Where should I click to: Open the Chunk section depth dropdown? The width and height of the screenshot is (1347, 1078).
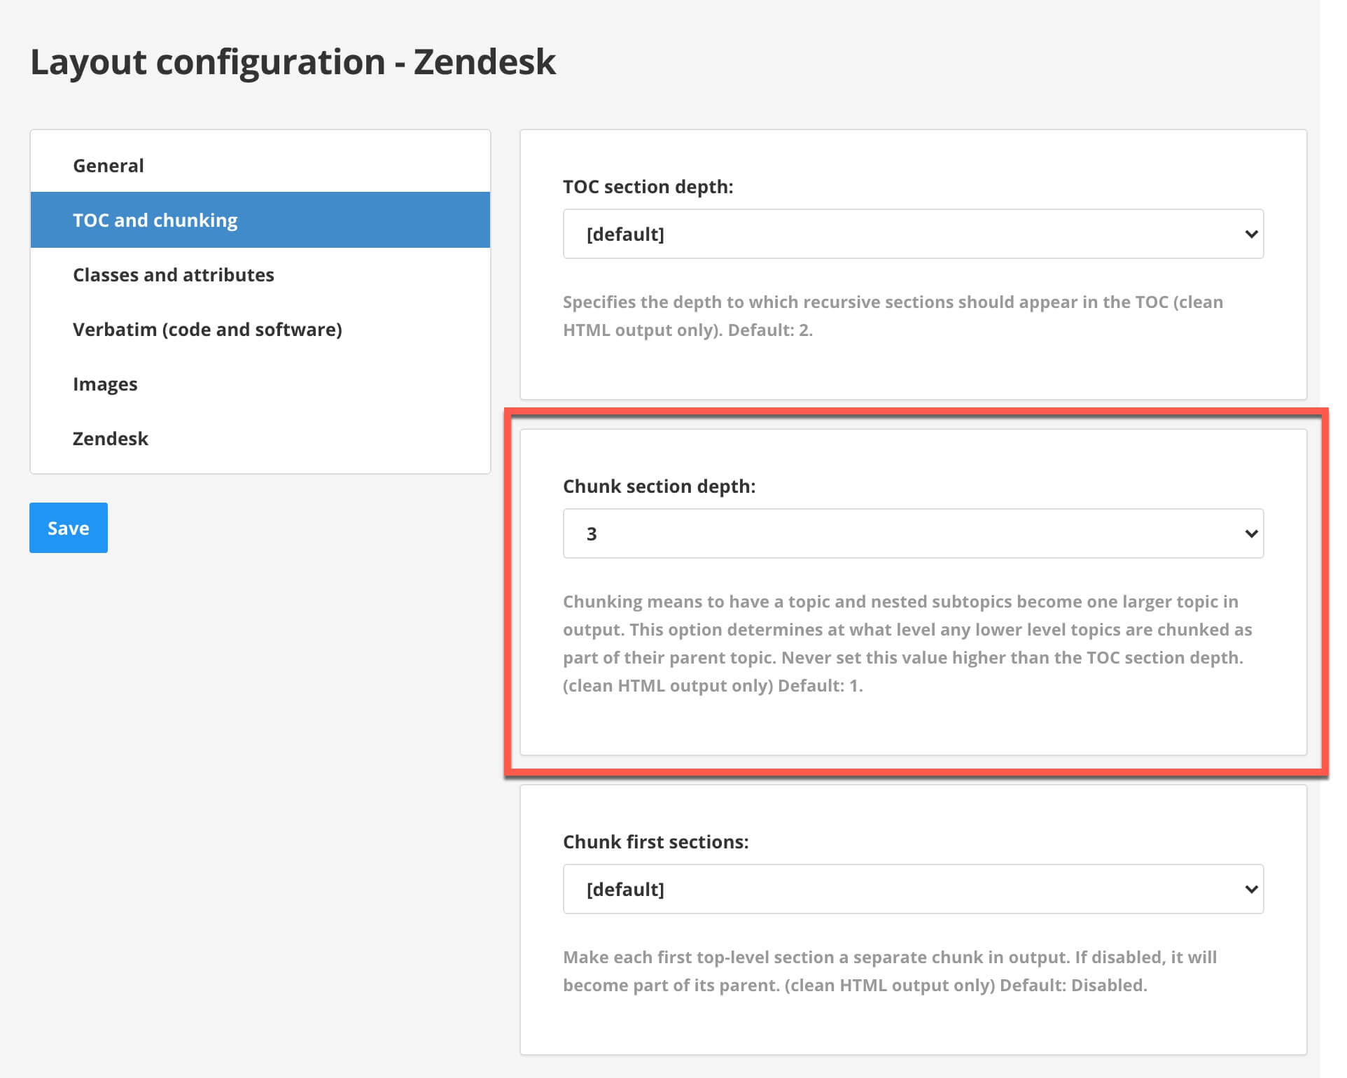(x=910, y=533)
